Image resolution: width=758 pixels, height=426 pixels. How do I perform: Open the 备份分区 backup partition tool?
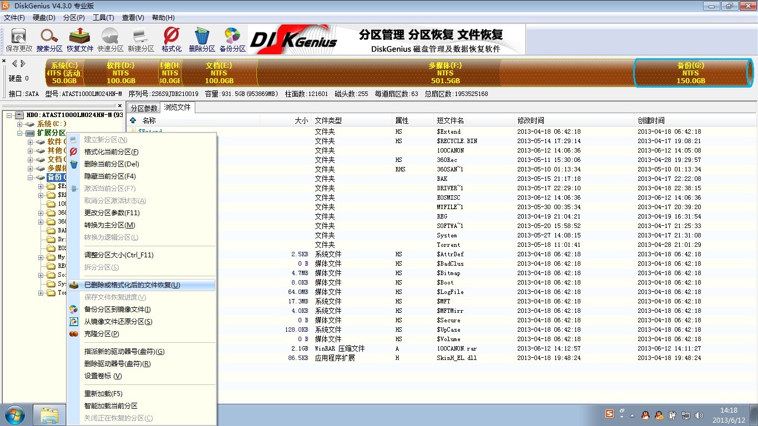pos(233,40)
